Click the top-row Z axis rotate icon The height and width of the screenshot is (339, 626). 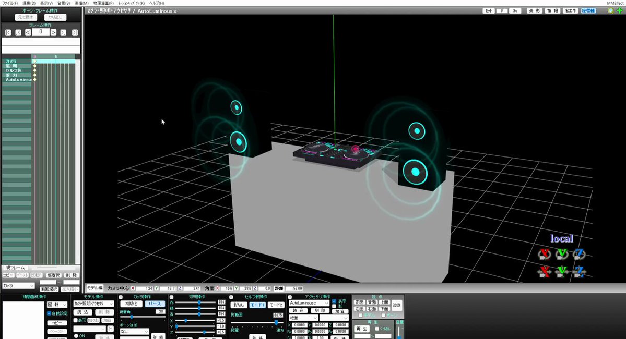pyautogui.click(x=580, y=254)
